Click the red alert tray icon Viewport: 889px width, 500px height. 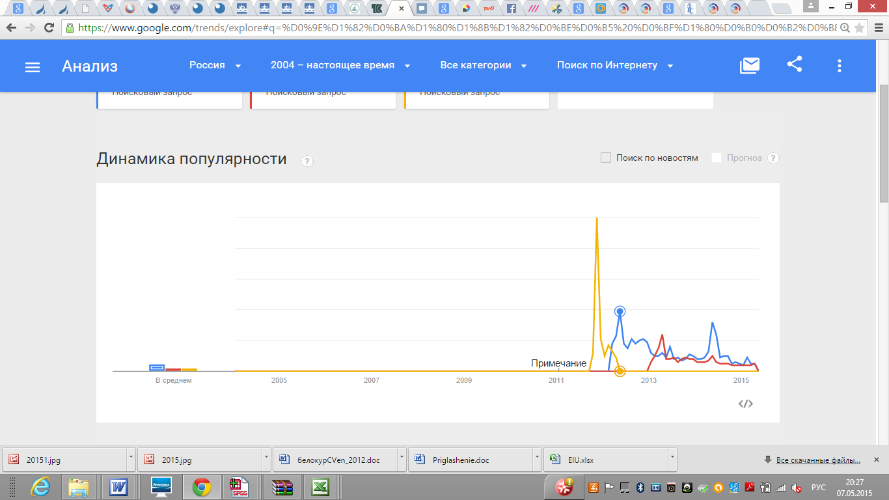click(x=564, y=486)
